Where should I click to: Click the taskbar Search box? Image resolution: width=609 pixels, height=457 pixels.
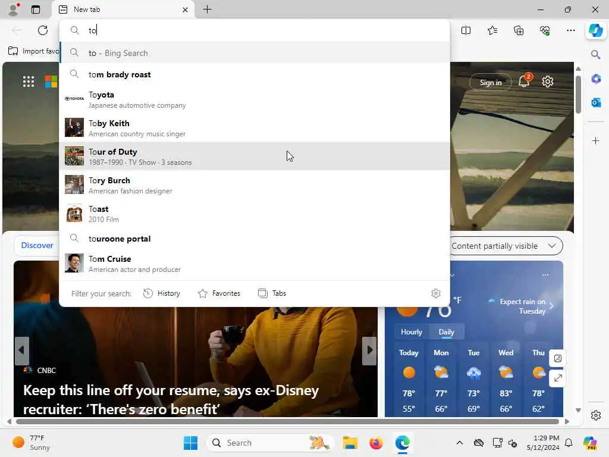click(x=271, y=443)
